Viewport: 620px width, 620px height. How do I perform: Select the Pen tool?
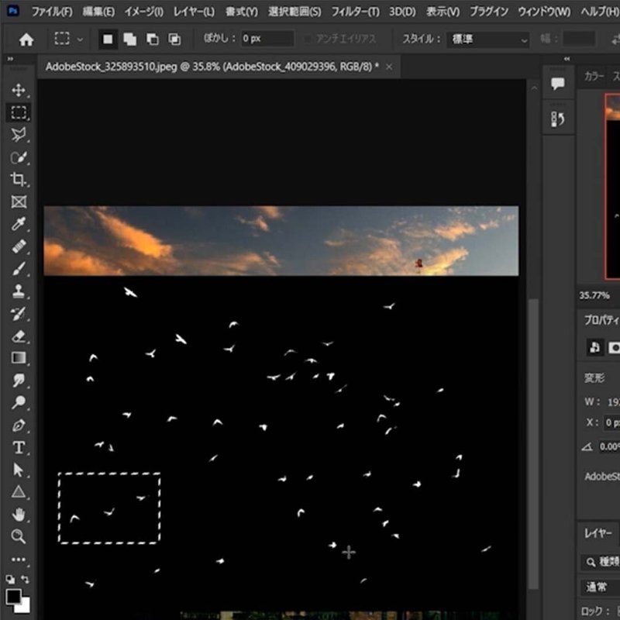19,425
